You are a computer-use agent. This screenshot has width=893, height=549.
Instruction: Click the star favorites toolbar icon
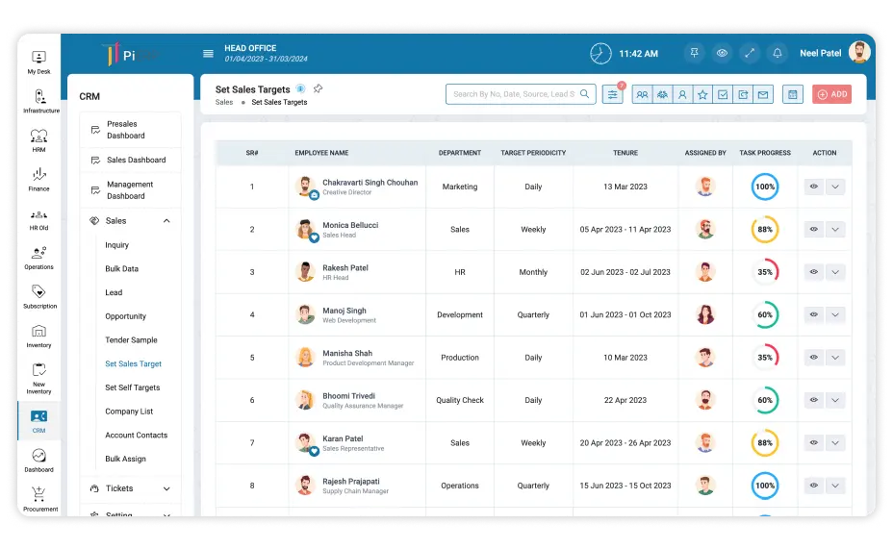click(x=702, y=94)
